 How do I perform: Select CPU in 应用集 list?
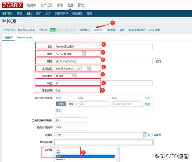(x=85, y=153)
